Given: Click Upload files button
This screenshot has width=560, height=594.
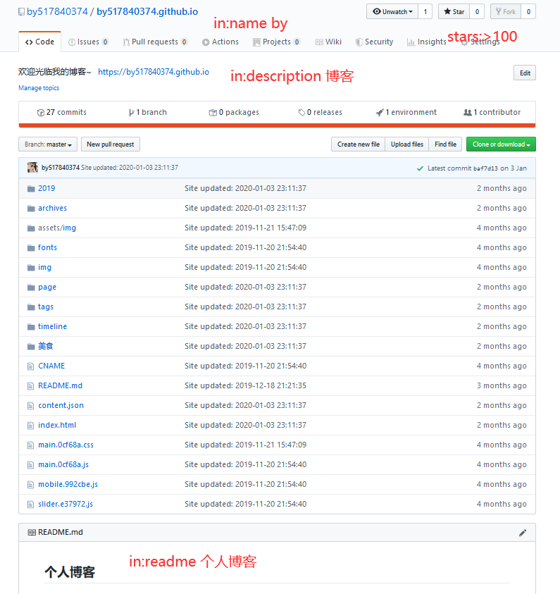Looking at the screenshot, I should pos(407,144).
